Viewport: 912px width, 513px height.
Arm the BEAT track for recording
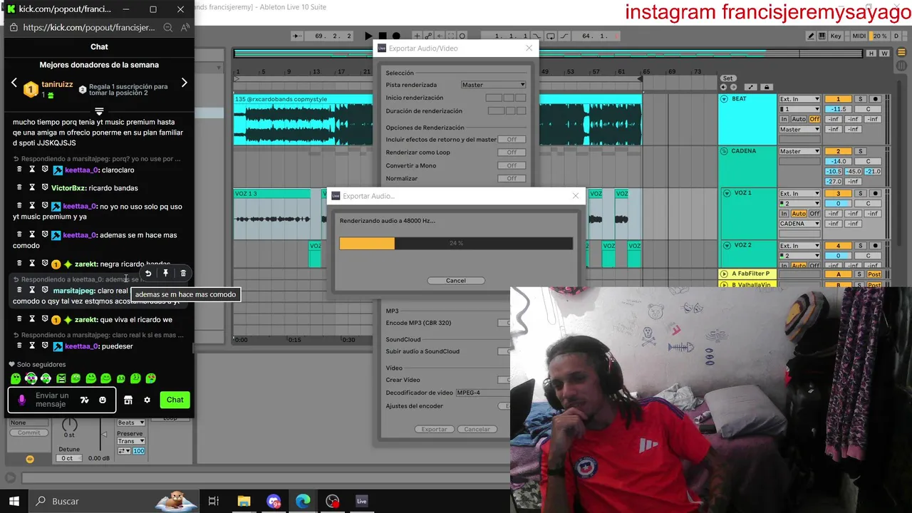click(875, 99)
